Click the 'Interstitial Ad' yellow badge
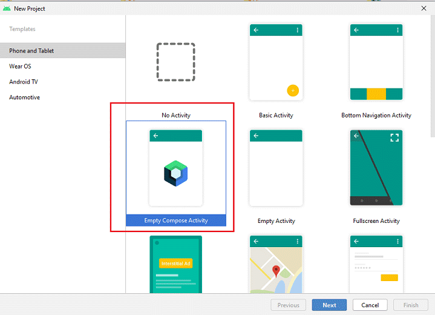Screen dimensions: 435x315 [x=176, y=264]
